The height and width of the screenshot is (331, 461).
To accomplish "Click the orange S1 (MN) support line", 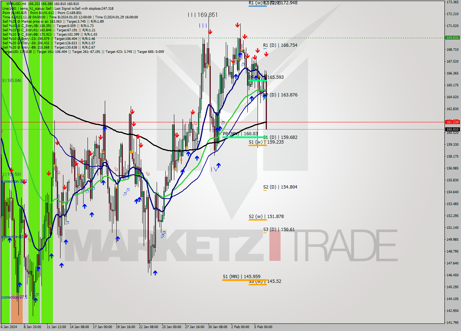I will click(x=245, y=280).
